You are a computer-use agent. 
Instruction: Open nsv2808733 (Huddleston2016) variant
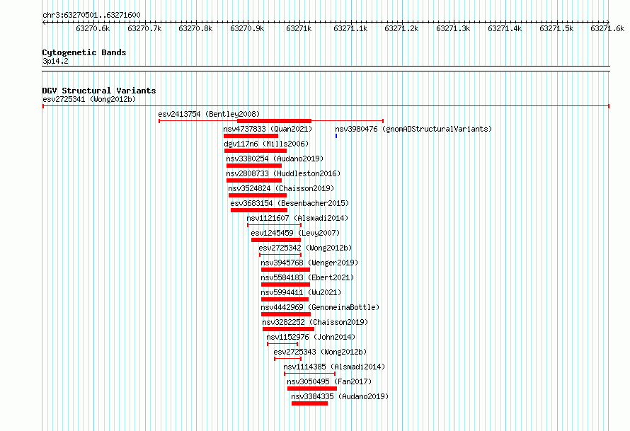(x=283, y=173)
